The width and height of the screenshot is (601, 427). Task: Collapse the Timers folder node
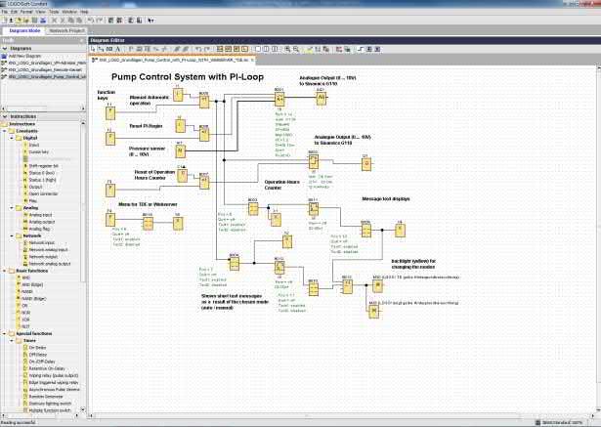click(12, 340)
